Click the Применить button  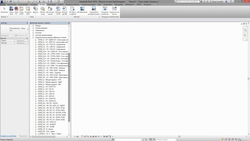click(23, 136)
